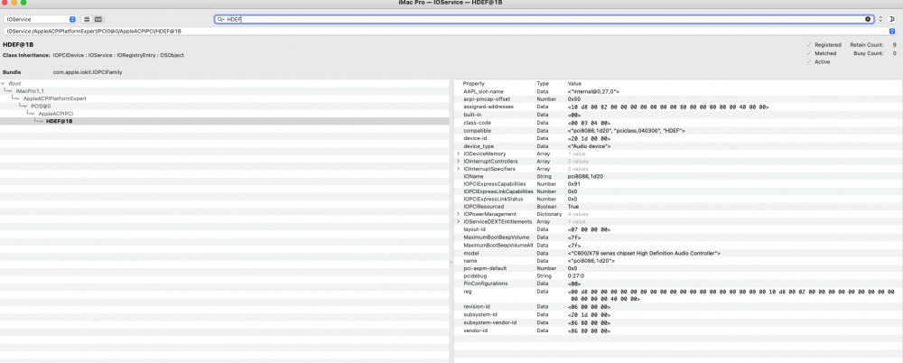This screenshot has height=363, width=903.
Task: Select the IOPCIResourced property
Action: click(x=678, y=206)
